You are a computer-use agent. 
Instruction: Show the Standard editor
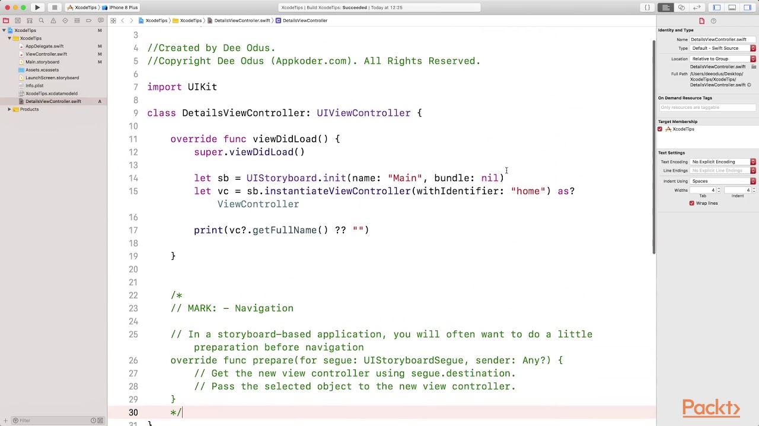[x=666, y=8]
